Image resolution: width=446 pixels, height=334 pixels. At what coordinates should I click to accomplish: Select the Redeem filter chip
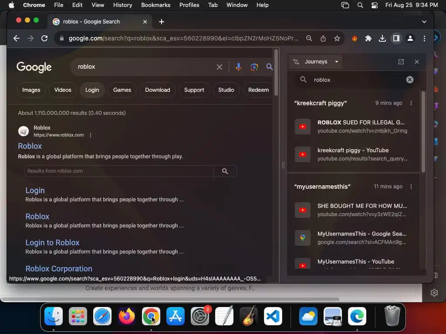click(258, 90)
